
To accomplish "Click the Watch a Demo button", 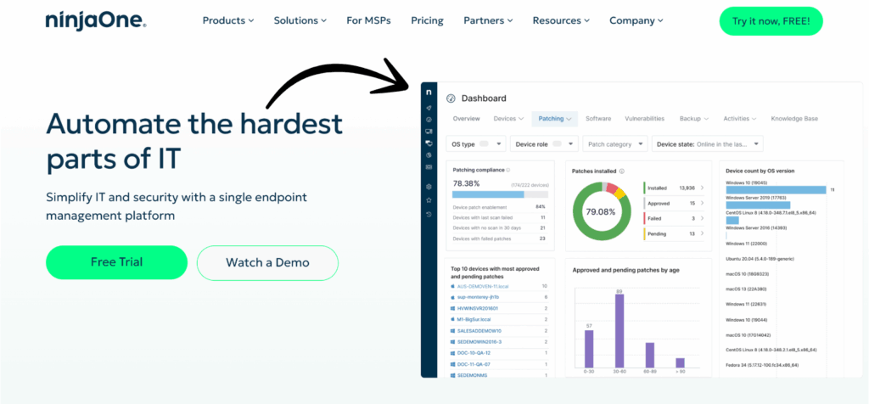I will coord(267,262).
